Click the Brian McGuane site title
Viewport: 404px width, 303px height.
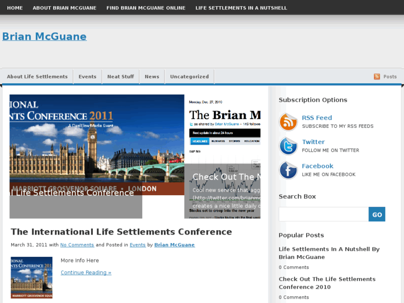pyautogui.click(x=44, y=36)
